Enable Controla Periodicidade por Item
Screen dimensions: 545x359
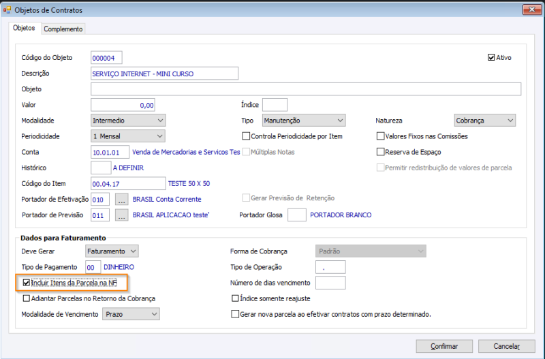246,136
